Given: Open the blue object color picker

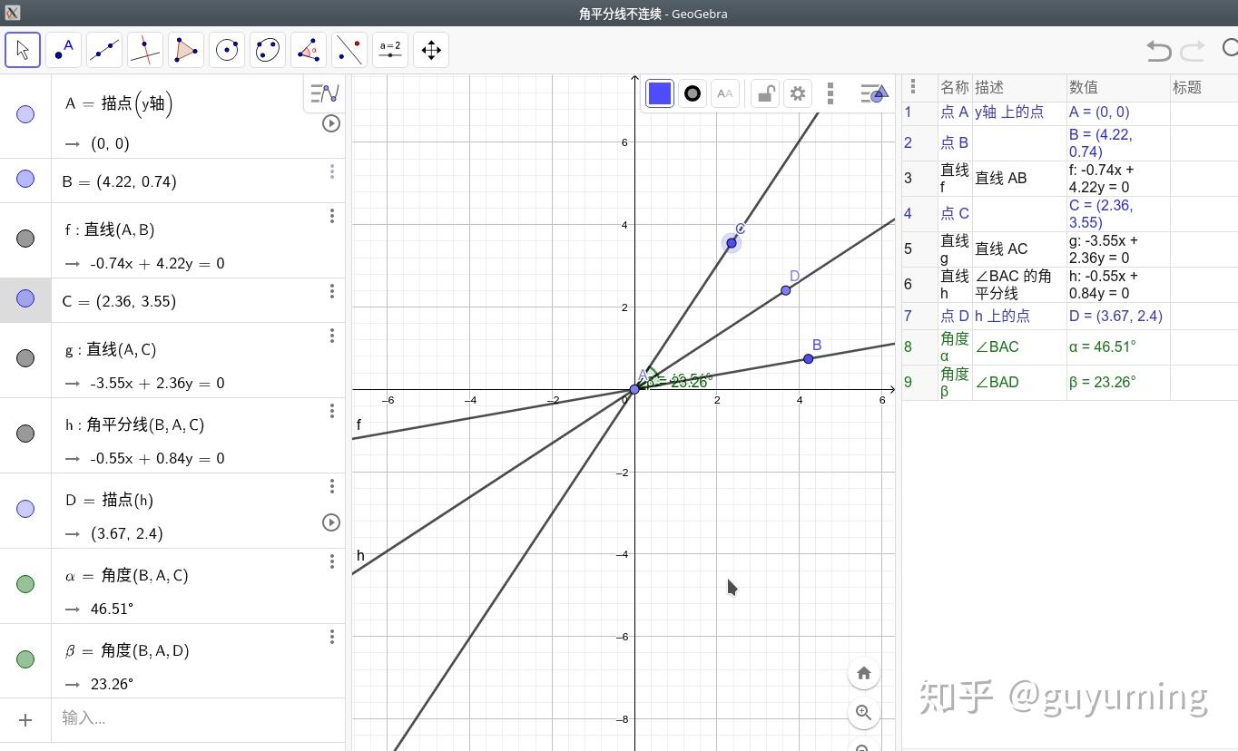Looking at the screenshot, I should click(x=660, y=93).
